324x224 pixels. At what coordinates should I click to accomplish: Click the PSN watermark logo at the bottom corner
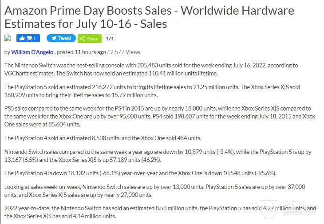click(286, 208)
